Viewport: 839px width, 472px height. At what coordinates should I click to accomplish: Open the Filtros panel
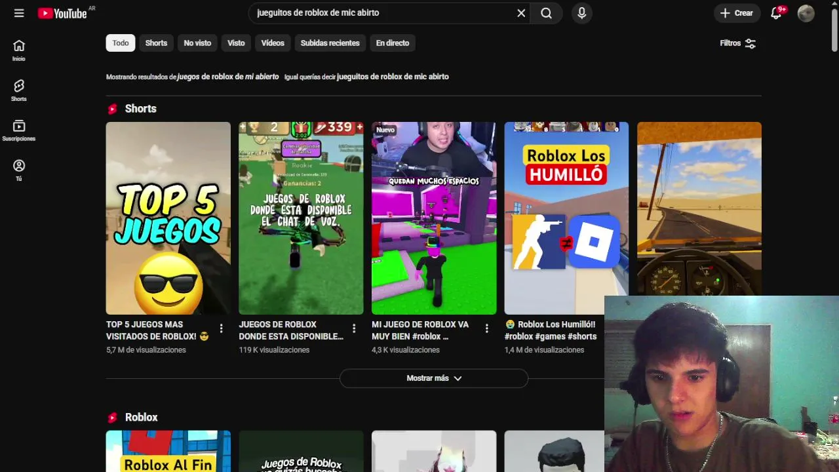738,43
